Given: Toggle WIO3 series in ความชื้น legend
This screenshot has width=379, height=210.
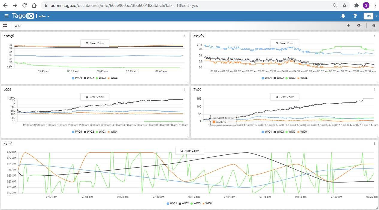Looking at the screenshot, I should (x=291, y=78).
